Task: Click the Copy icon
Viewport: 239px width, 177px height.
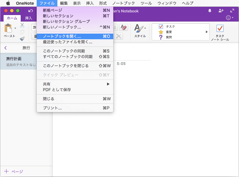Action: [x=22, y=32]
